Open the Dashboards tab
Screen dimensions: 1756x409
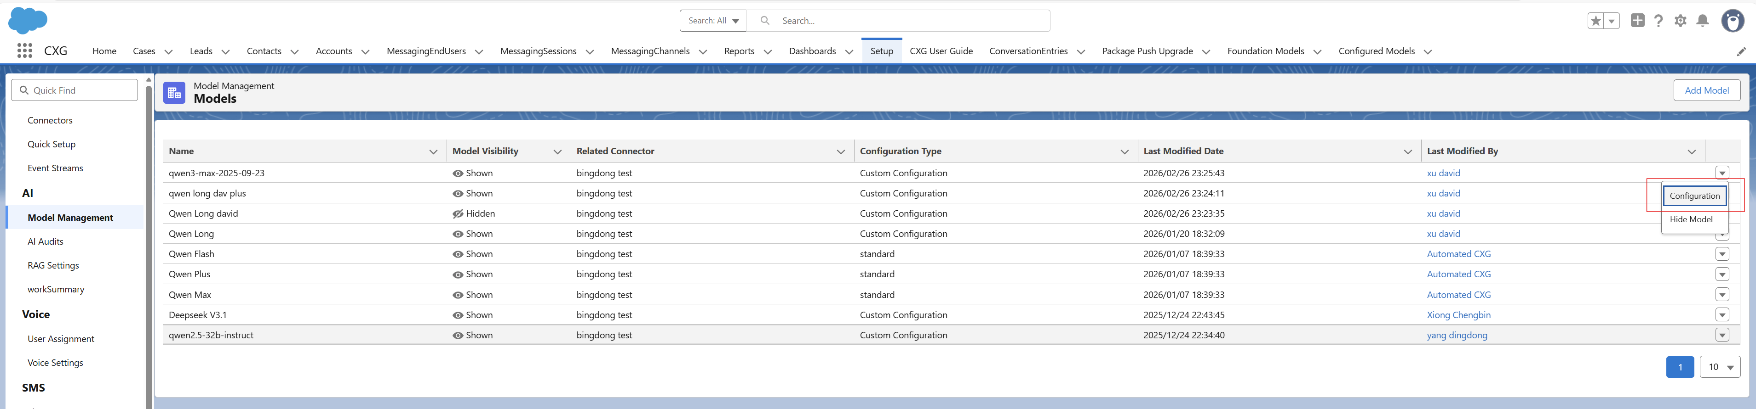tap(812, 51)
